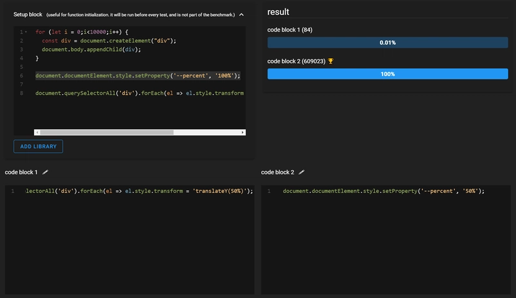The width and height of the screenshot is (516, 298).
Task: Place cursor on setup line 2 createElement code
Action: coord(109,41)
